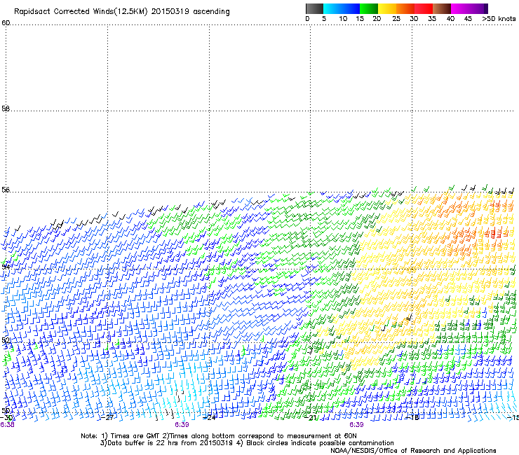The width and height of the screenshot is (519, 455).
Task: Pick the brown 35-40 knots legend segment
Action: pyautogui.click(x=442, y=8)
